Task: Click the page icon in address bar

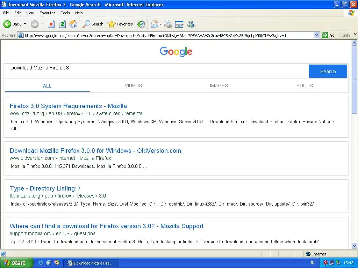Action: (21, 35)
